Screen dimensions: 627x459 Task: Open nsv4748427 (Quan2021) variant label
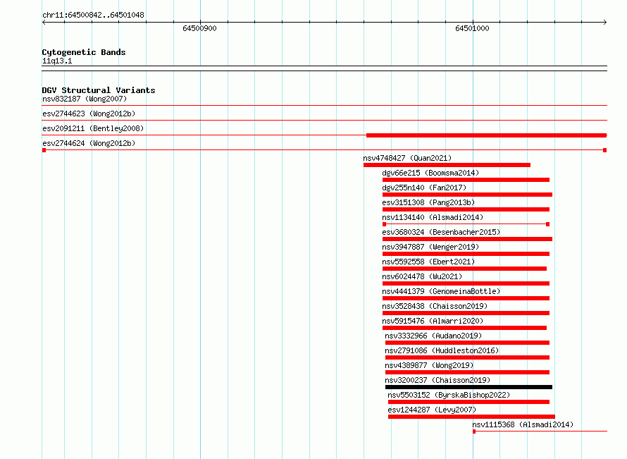[407, 158]
